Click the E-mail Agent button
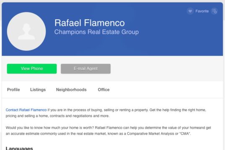This screenshot has width=225, height=150. click(x=85, y=69)
